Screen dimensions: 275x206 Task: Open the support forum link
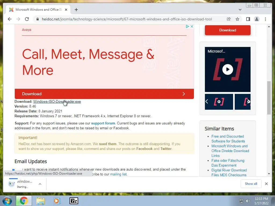pos(103,123)
